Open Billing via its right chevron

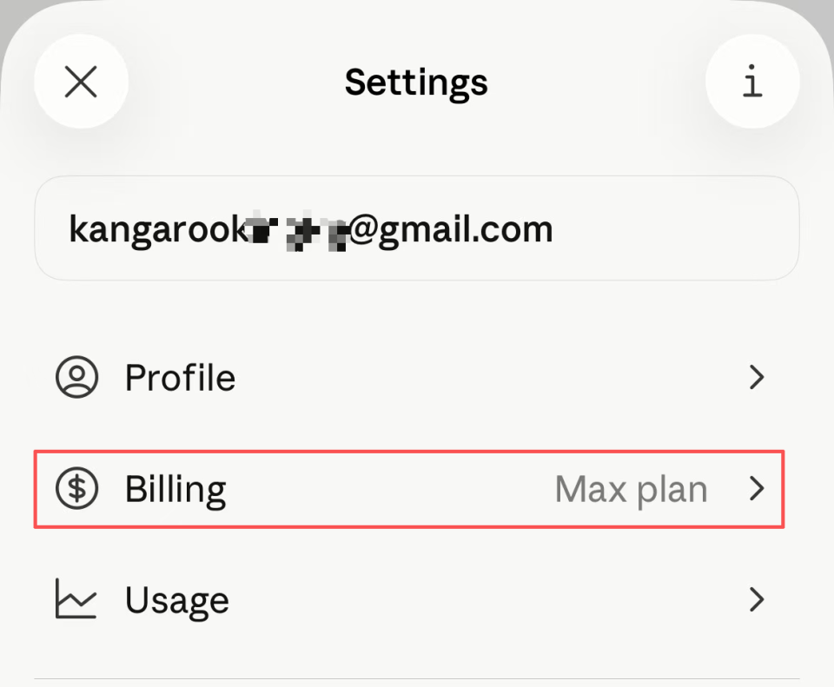point(757,489)
